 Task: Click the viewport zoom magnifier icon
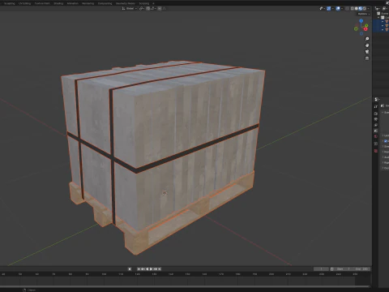click(367, 39)
